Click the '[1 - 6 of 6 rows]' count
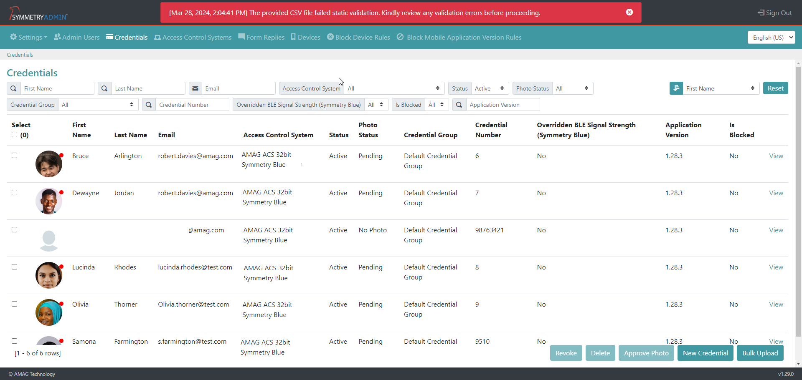The width and height of the screenshot is (802, 380). (38, 353)
